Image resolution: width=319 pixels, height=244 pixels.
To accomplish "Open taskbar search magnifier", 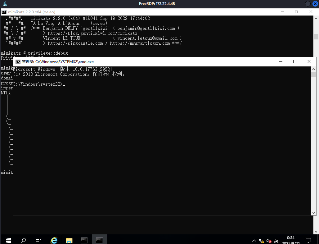I will pyautogui.click(x=23, y=240).
